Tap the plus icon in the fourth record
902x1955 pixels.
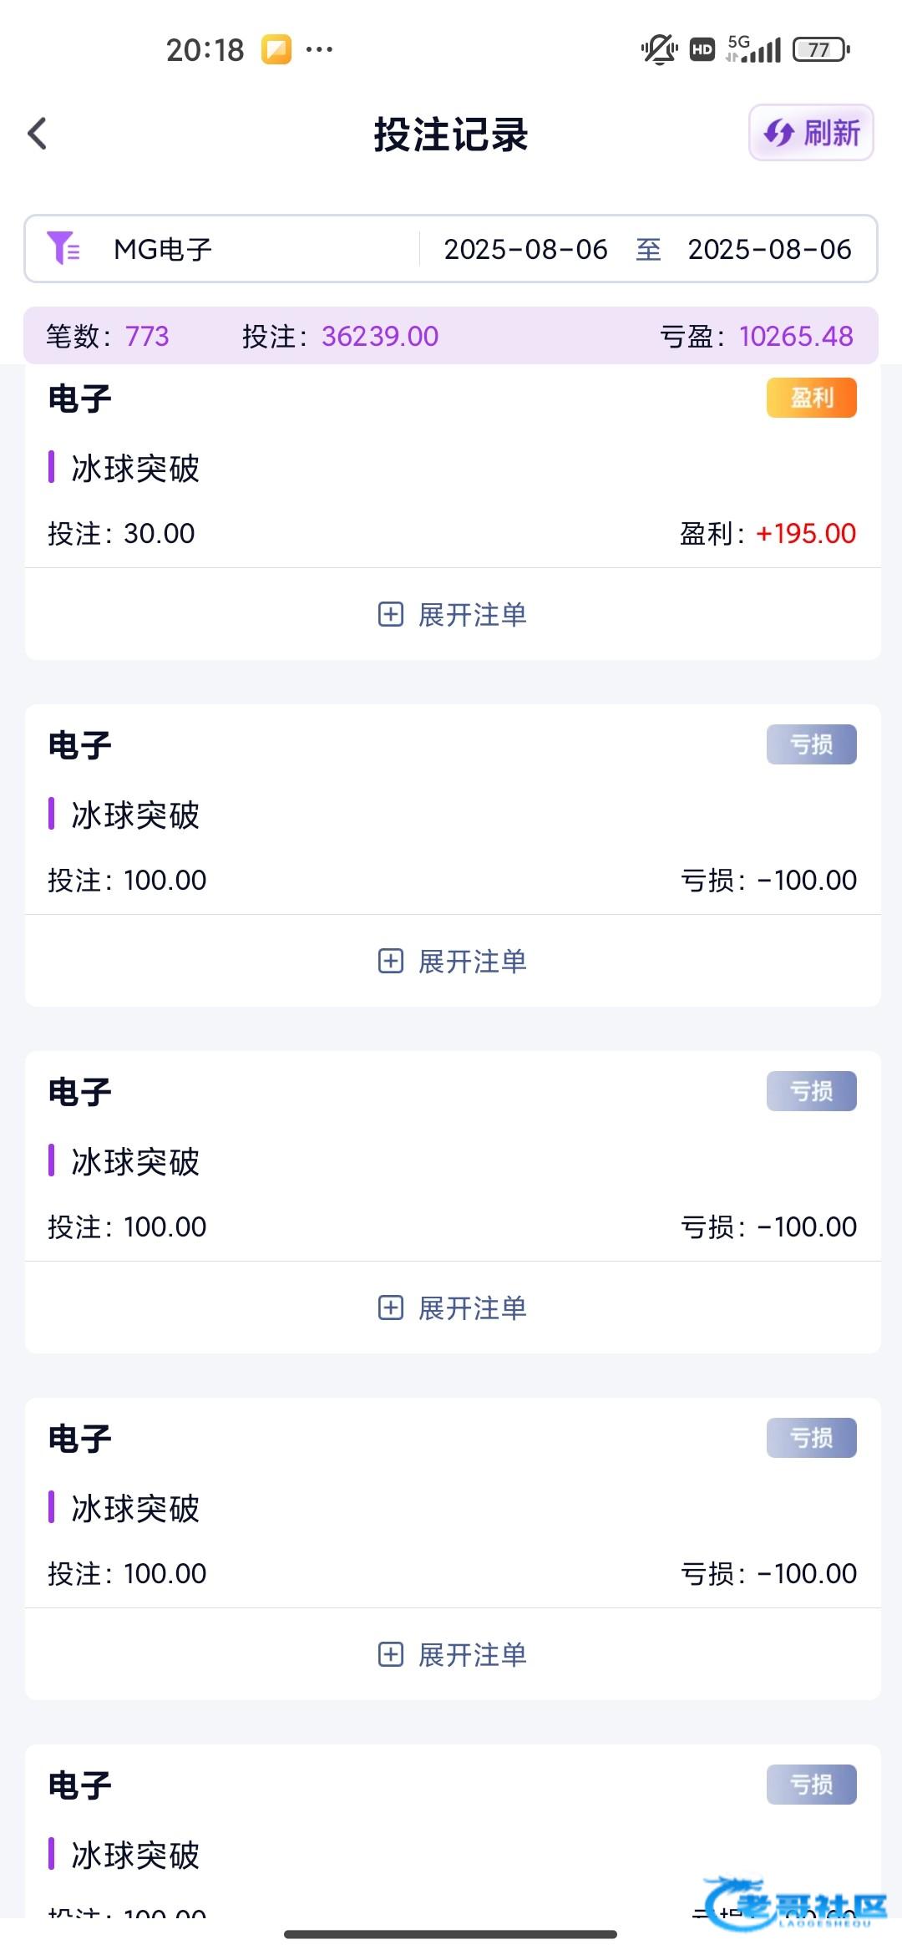(x=390, y=1655)
